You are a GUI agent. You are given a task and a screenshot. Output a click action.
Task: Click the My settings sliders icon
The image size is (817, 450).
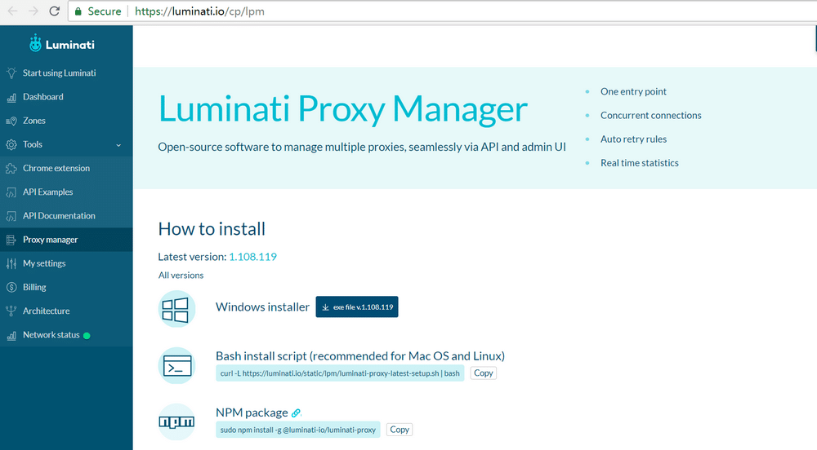coord(11,263)
